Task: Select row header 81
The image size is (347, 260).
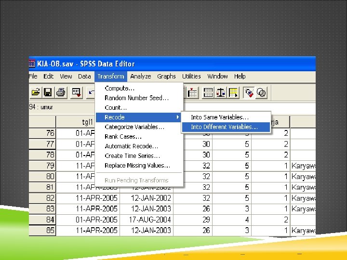Action: pos(42,187)
